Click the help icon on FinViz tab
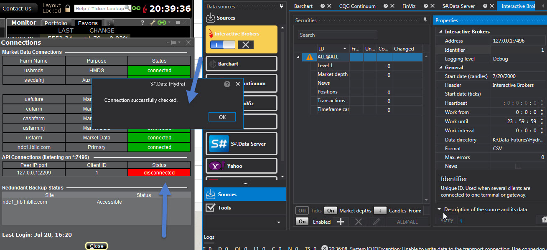The image size is (547, 250). click(x=425, y=6)
